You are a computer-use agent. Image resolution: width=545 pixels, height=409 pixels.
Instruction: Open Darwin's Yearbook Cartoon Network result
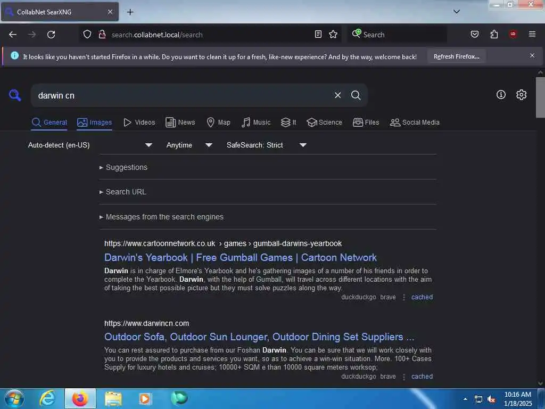pyautogui.click(x=241, y=258)
